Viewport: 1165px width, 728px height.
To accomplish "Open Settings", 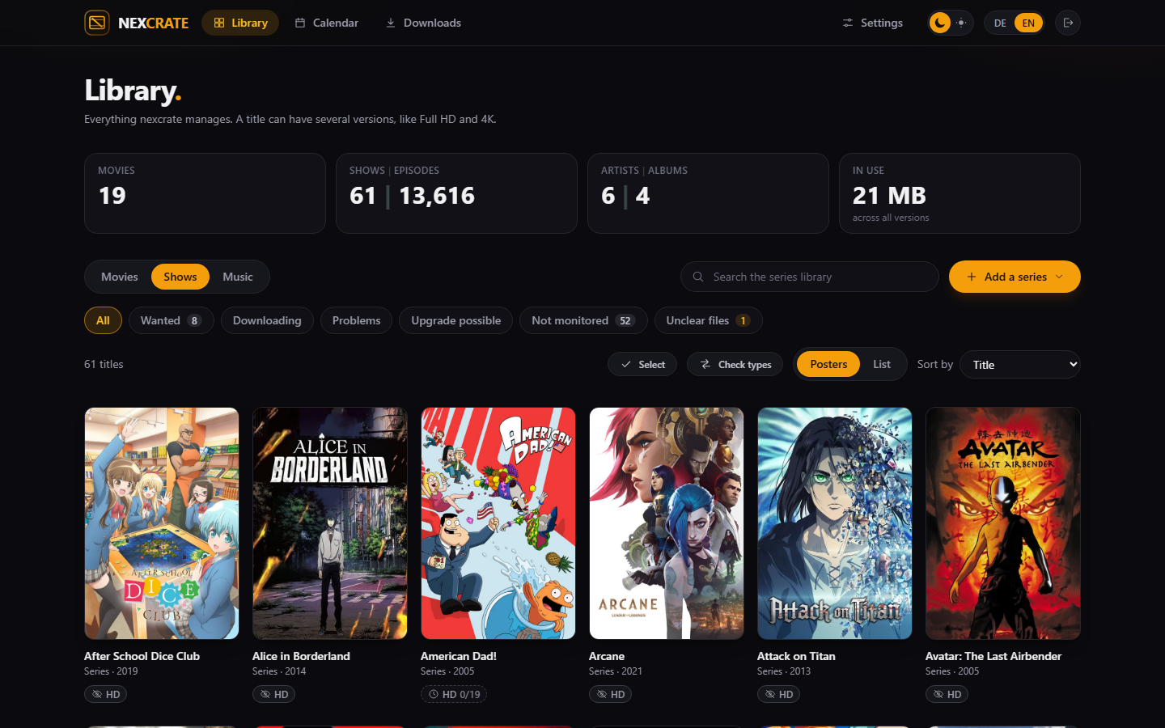I will [872, 23].
